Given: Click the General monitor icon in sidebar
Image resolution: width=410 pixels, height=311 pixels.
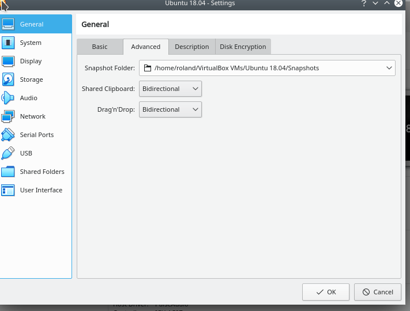Looking at the screenshot, I should [x=8, y=24].
